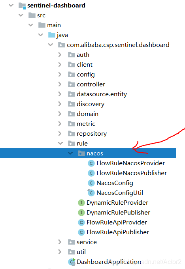This screenshot has height=269, width=185.
Task: Click the DashboardApplication runnable class icon
Action: [72, 262]
